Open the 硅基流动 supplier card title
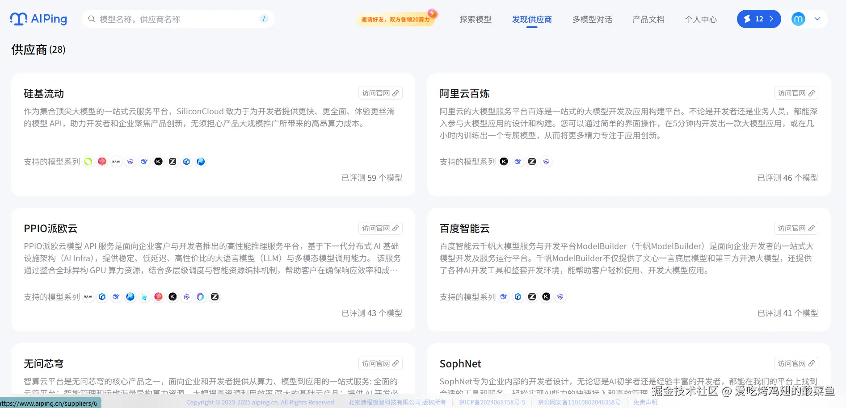Screen dimensions: 846x408 pyautogui.click(x=44, y=94)
